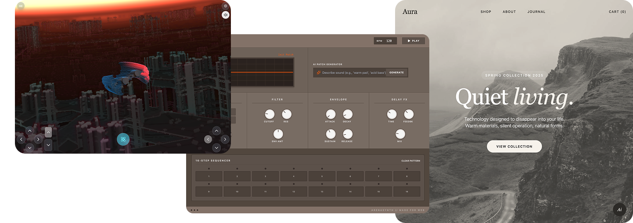
Task: Open the Ai assistant badge
Action: [619, 209]
